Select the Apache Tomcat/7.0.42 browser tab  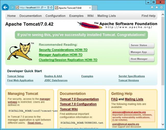pyautogui.click(x=73, y=8)
